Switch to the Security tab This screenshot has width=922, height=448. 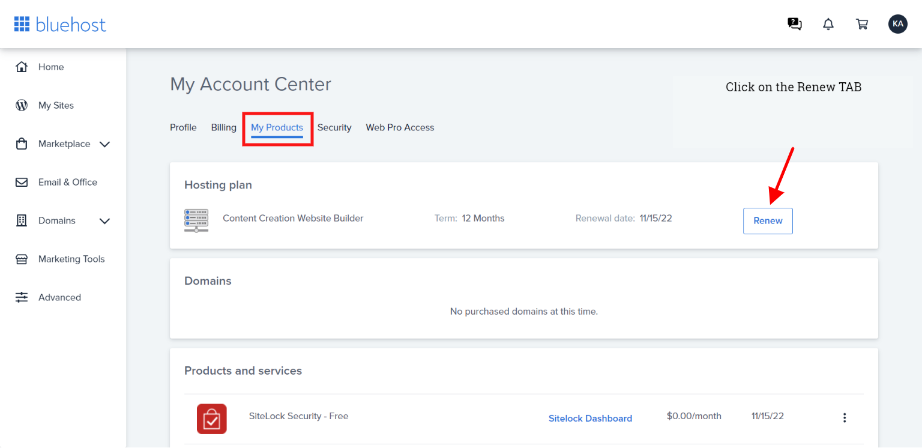point(334,127)
